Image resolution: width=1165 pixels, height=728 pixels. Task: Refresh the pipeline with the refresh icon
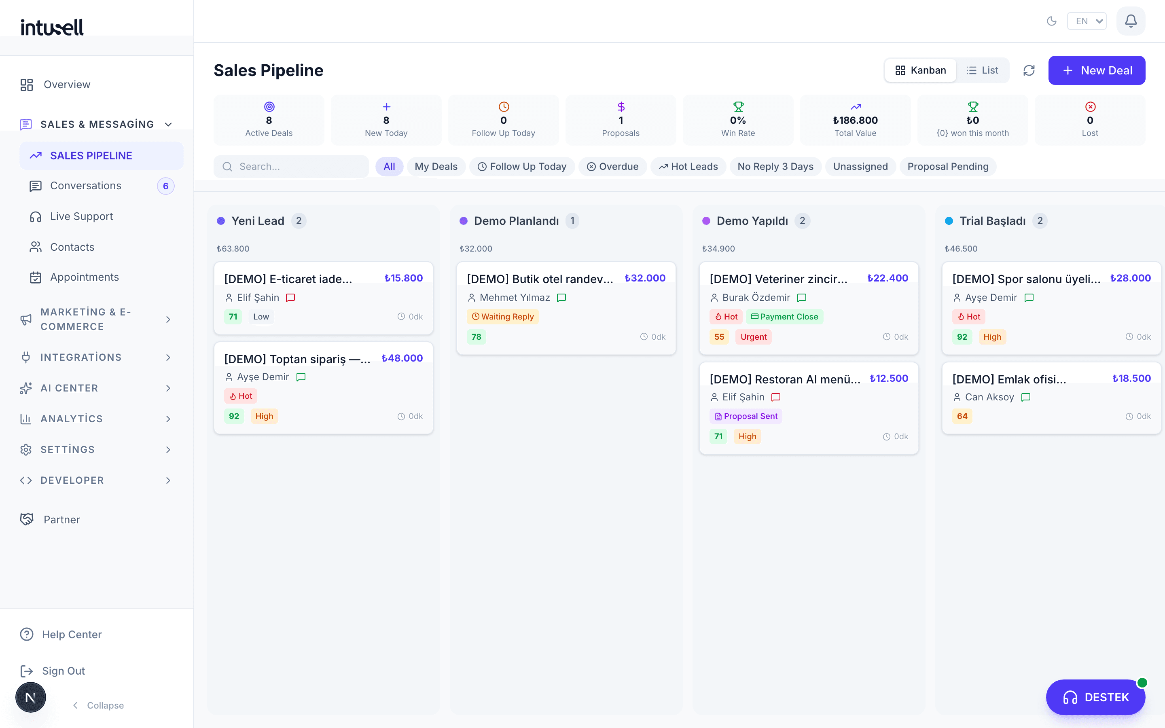(1029, 70)
